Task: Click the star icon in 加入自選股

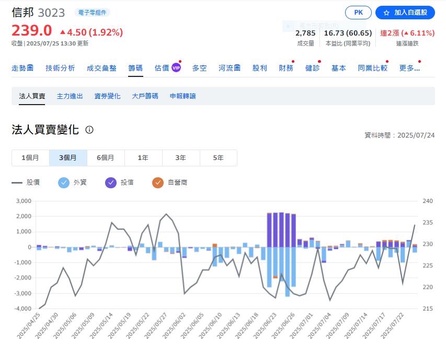Action: [386, 13]
